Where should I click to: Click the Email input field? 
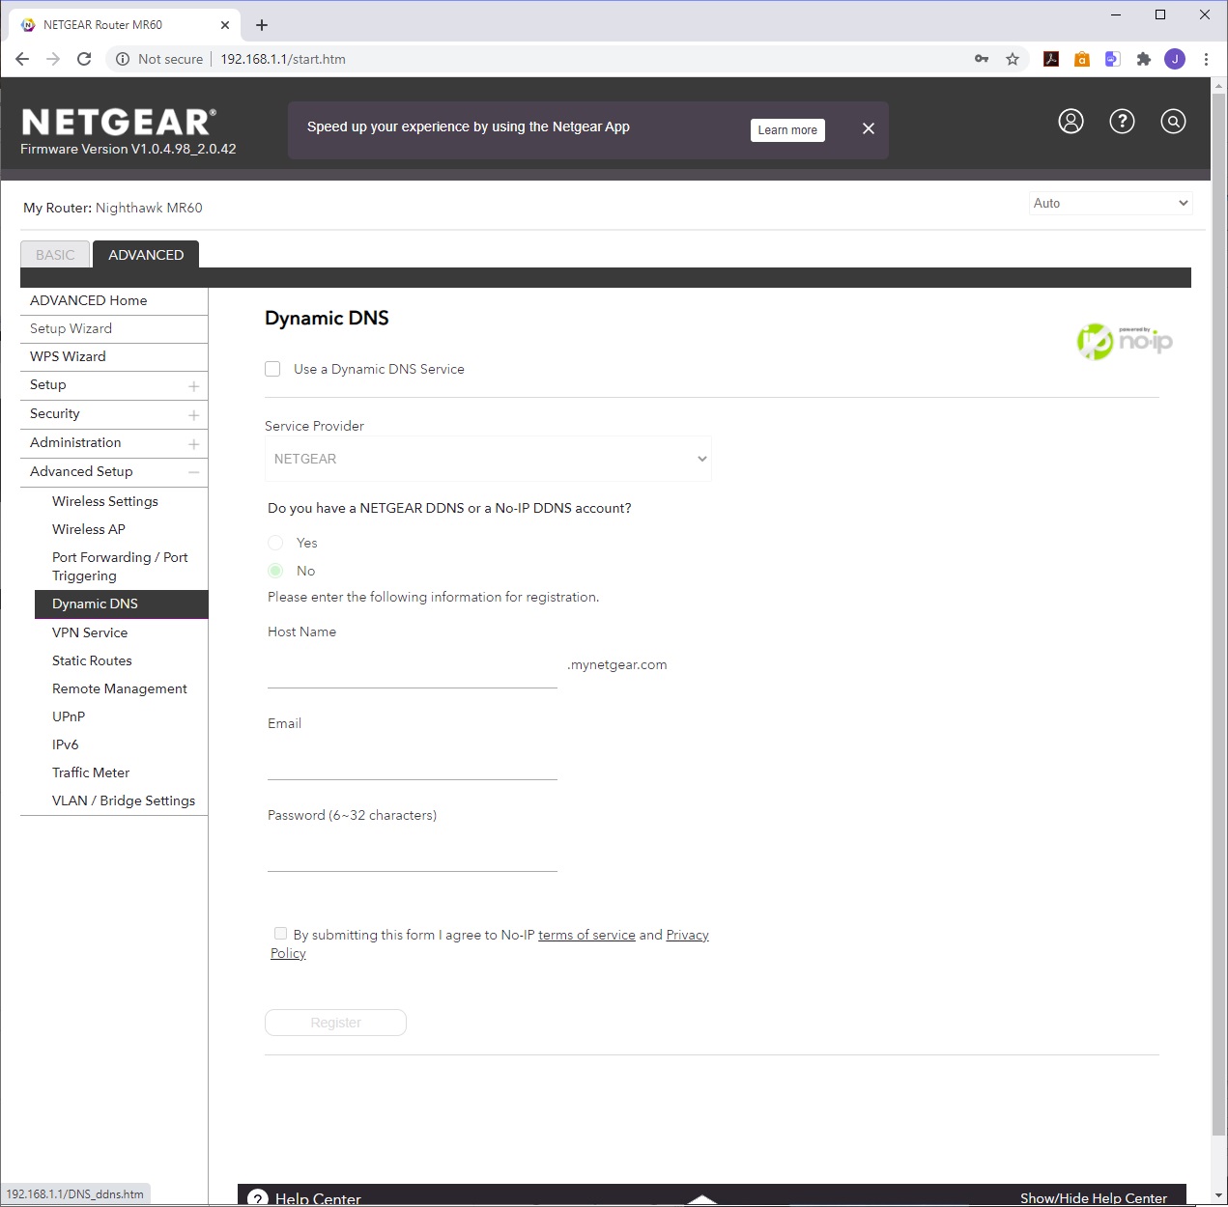point(413,760)
